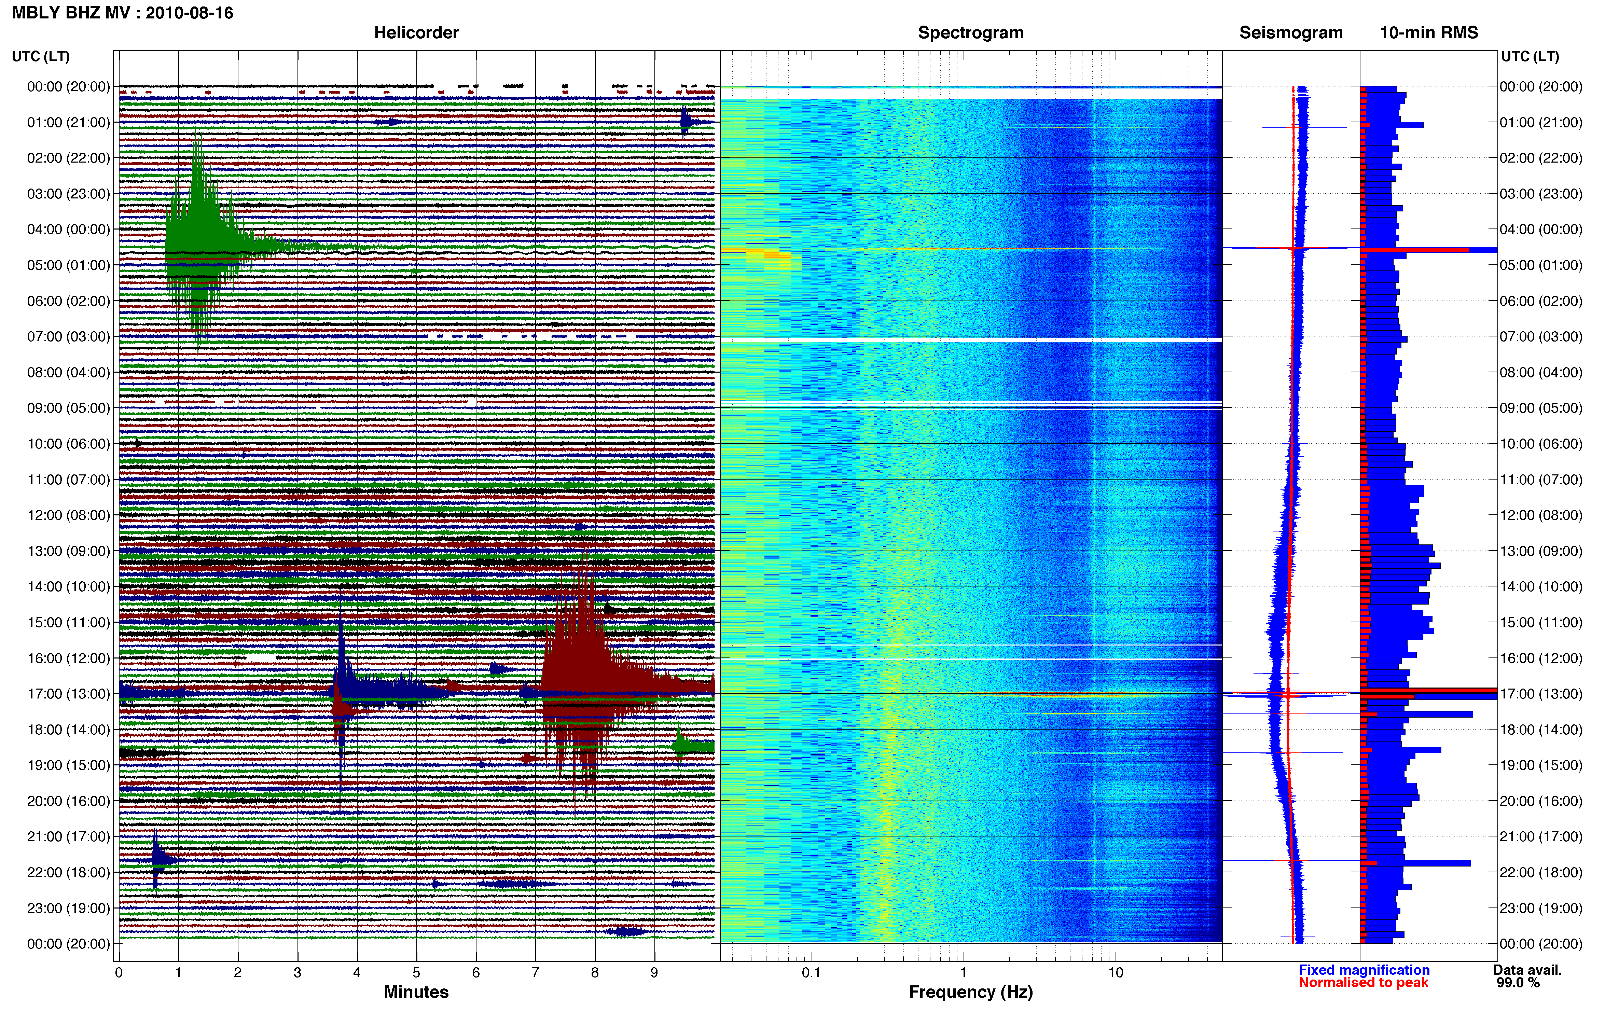Click the '1' Hz frequency tick label
This screenshot has width=1619, height=1012.
(x=963, y=972)
